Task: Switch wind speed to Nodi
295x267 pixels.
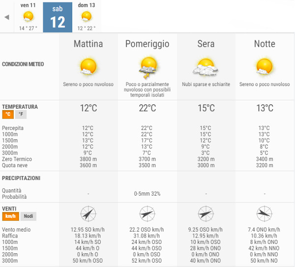Action: coord(29,216)
